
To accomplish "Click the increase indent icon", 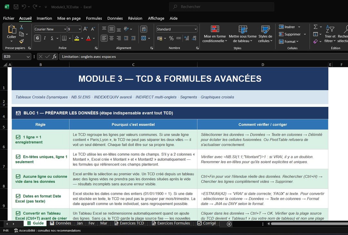I will 133,38.
